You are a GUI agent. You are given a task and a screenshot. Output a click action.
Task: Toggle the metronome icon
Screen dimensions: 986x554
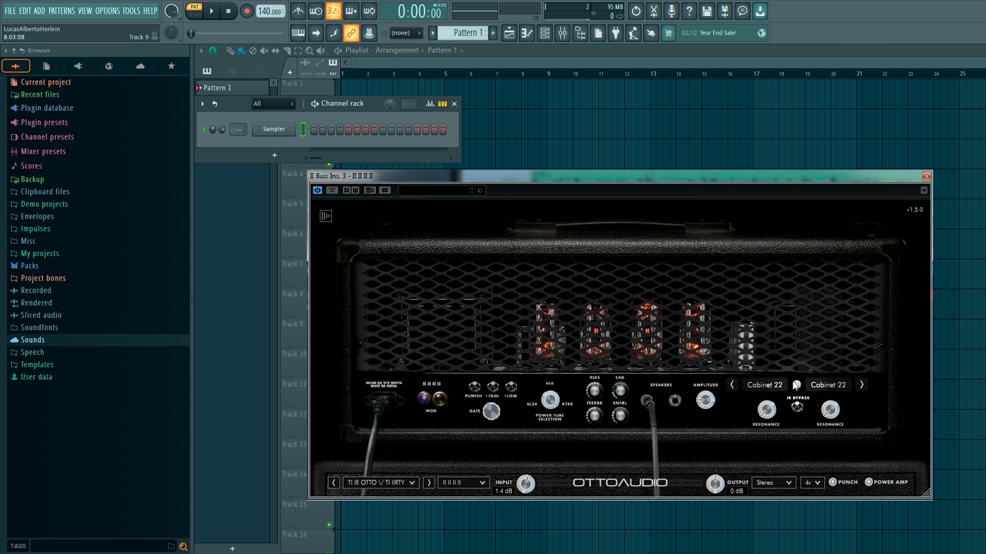pyautogui.click(x=298, y=11)
